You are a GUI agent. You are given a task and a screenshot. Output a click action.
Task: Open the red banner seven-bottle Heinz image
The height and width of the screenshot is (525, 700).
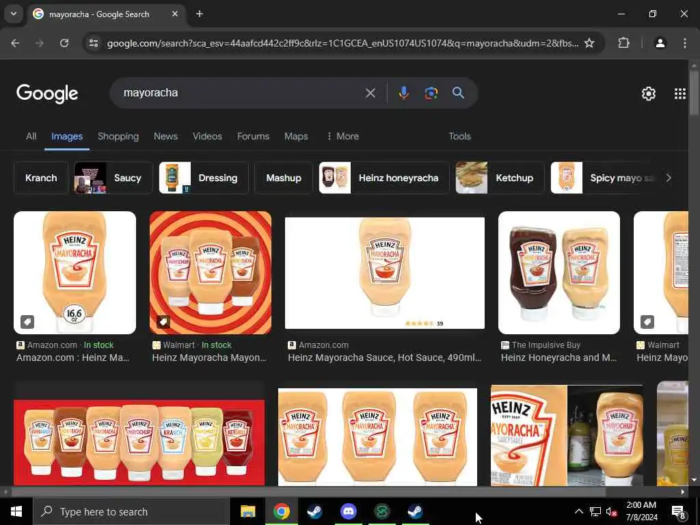coord(139,442)
